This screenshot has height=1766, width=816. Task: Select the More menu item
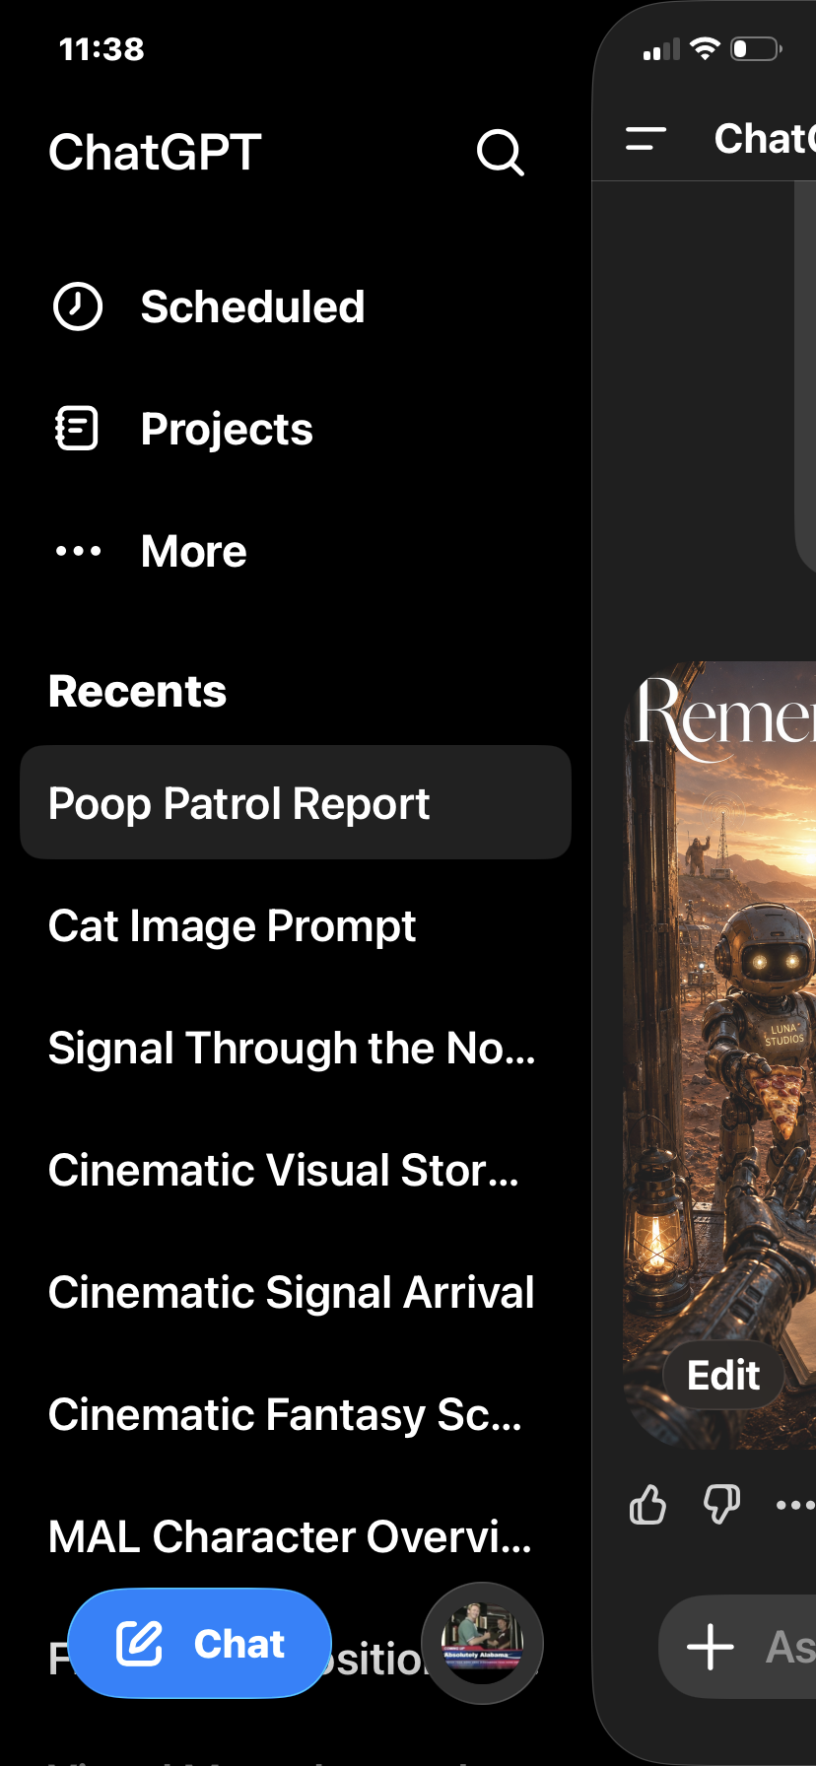tap(194, 551)
